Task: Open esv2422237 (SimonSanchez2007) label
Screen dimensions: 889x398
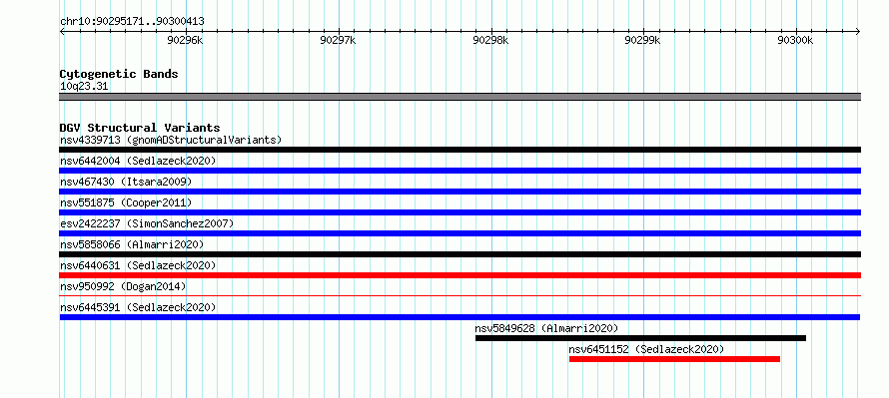Action: pyautogui.click(x=147, y=223)
